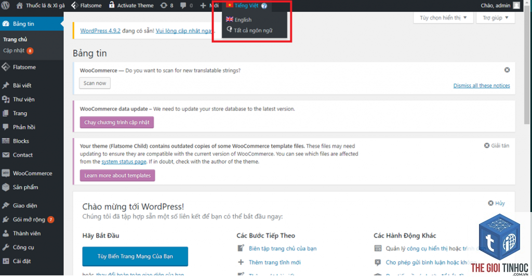The height and width of the screenshot is (277, 532).
Task: Follow the Vui lòng cập nhật ngay link
Action: (x=184, y=31)
